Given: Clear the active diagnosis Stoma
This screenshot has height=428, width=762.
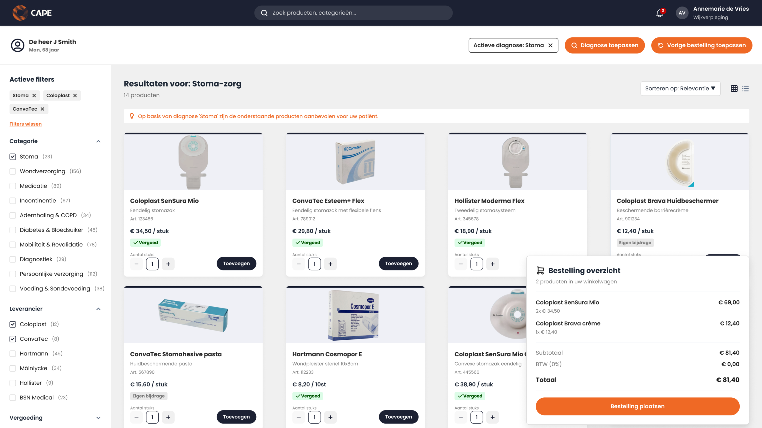Looking at the screenshot, I should coord(550,45).
